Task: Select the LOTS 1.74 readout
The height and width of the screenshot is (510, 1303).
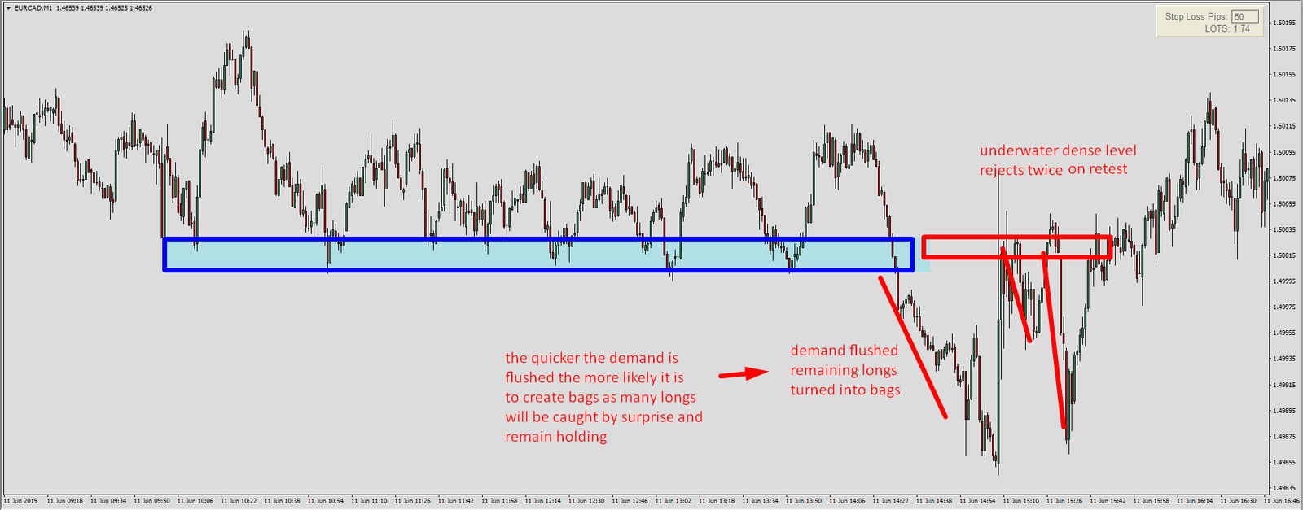Action: 1227,28
